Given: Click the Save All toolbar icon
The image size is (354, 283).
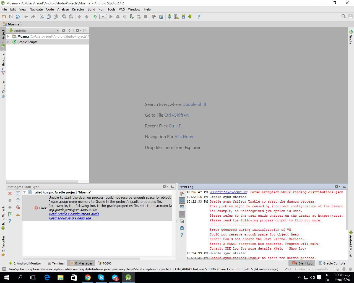Looking at the screenshot, I should coord(11,17).
